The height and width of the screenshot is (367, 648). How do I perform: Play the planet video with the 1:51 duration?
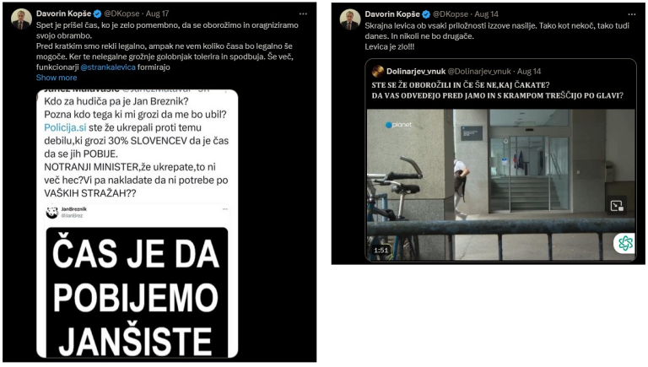pyautogui.click(x=500, y=185)
